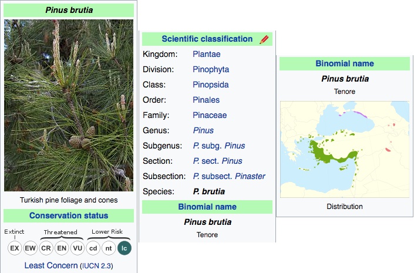
Task: Open the distribution map image
Action: pos(345,149)
